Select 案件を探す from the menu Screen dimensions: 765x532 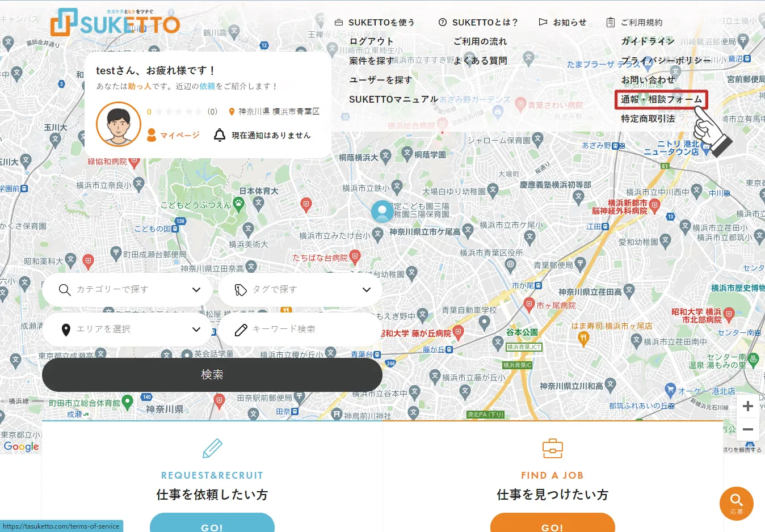371,61
